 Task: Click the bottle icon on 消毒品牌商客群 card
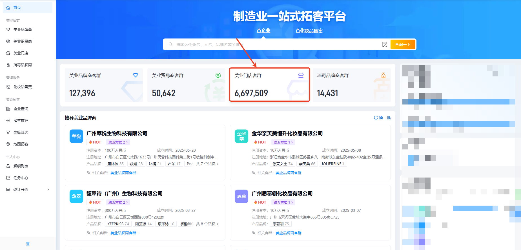pos(383,75)
